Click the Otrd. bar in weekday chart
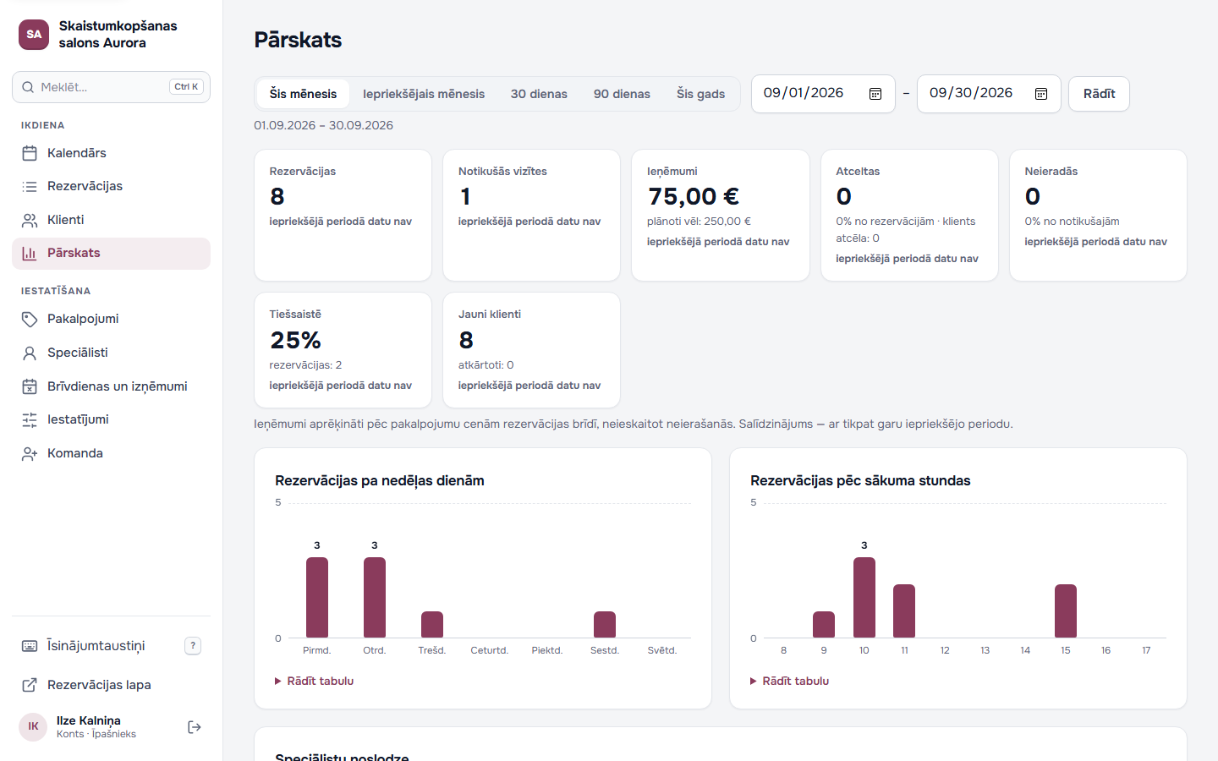Viewport: 1218px width, 761px height. coord(375,597)
